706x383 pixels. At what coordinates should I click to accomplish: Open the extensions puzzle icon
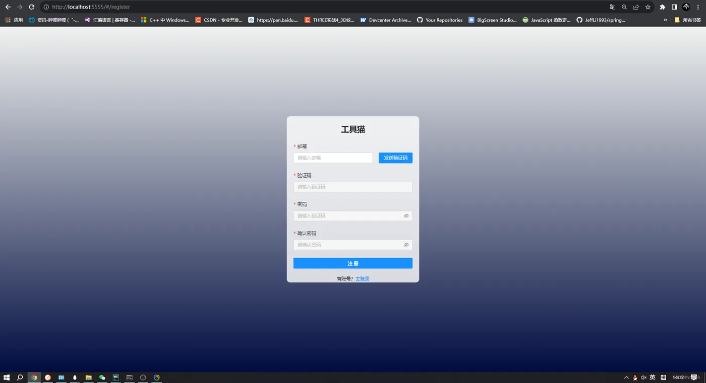663,7
